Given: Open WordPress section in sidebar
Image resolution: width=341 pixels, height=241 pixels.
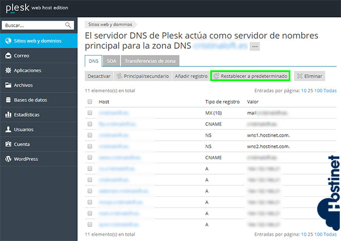Looking at the screenshot, I should tap(39, 159).
